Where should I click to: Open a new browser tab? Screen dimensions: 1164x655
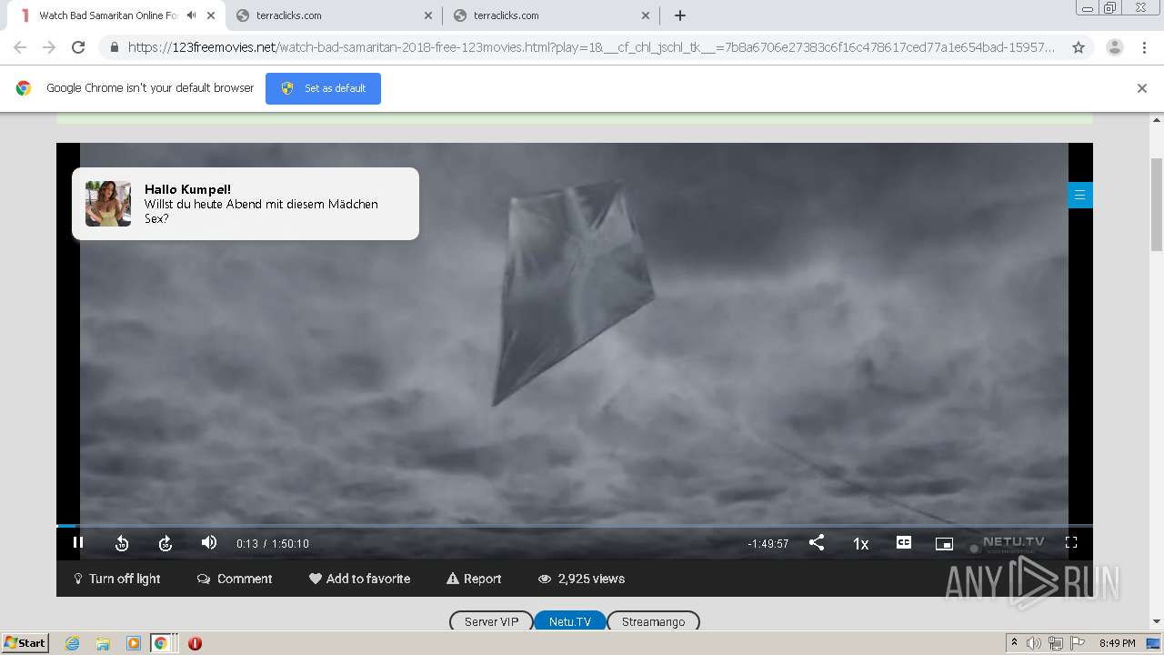click(x=680, y=15)
